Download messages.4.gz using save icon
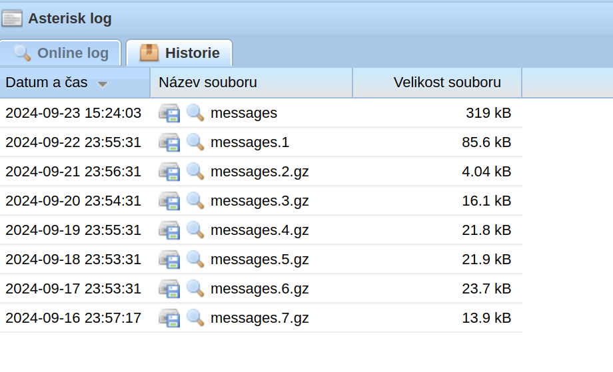This screenshot has width=613, height=372. (x=169, y=230)
